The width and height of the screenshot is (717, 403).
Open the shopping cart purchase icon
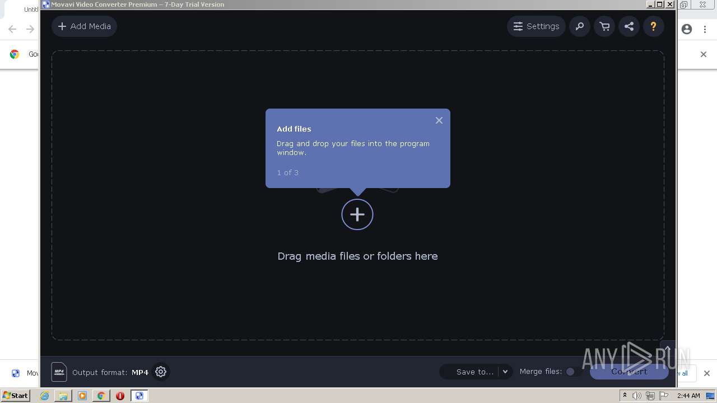604,26
